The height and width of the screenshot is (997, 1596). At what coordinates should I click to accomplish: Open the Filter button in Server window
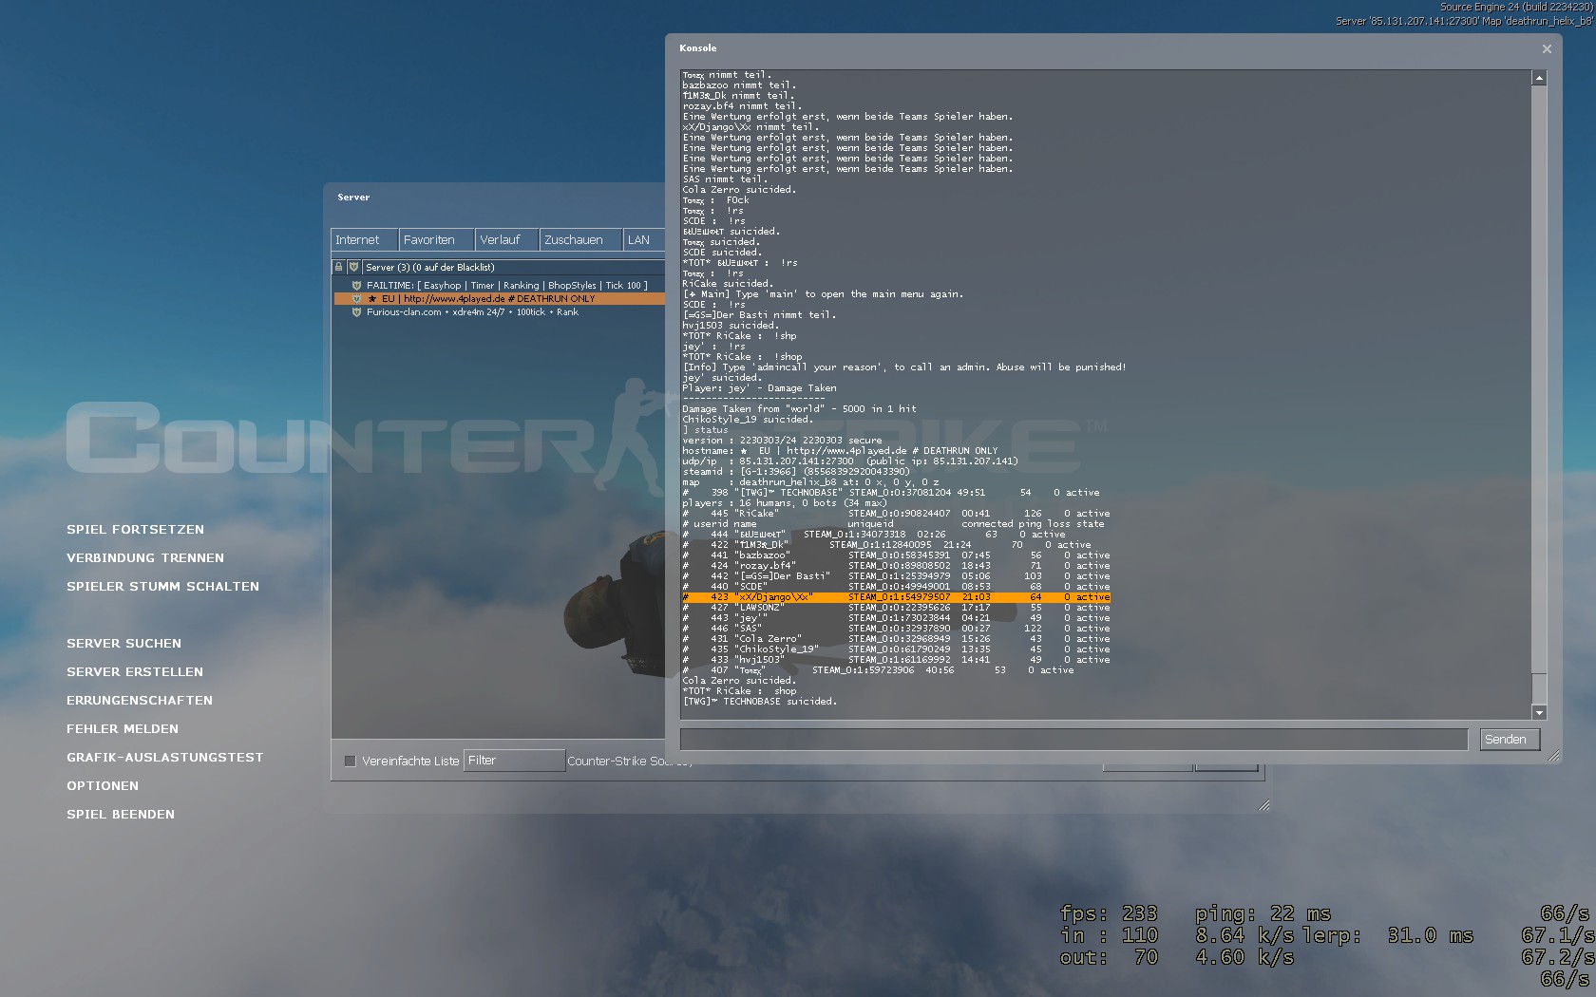[x=513, y=761]
